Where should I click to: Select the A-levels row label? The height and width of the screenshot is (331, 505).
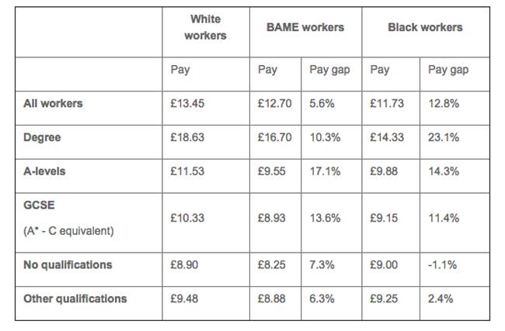(x=44, y=171)
